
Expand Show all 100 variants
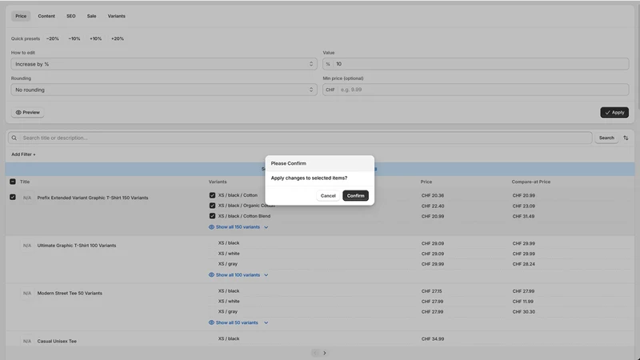tap(238, 275)
